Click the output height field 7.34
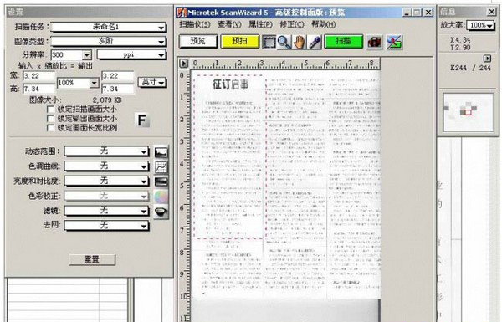 117,89
